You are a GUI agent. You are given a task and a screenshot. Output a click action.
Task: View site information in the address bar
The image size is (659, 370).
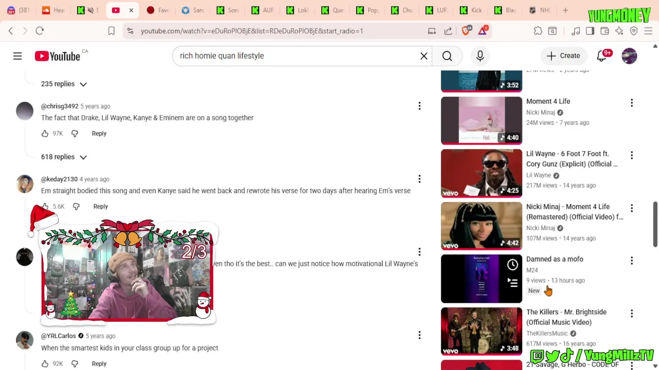coord(130,31)
